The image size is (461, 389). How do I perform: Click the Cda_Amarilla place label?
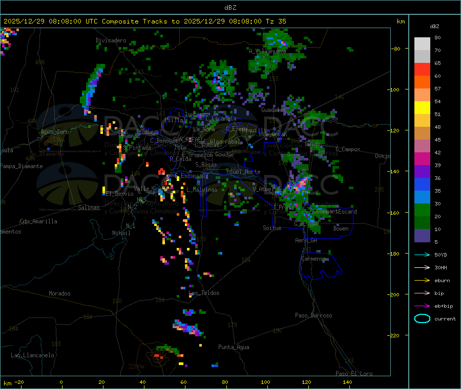pos(38,221)
